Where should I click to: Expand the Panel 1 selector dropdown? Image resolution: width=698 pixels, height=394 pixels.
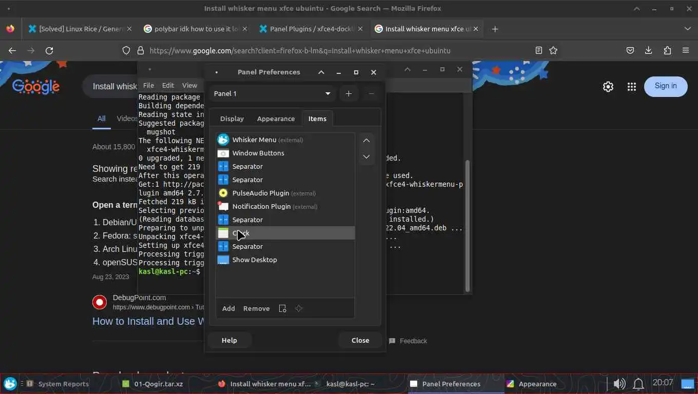pyautogui.click(x=272, y=93)
